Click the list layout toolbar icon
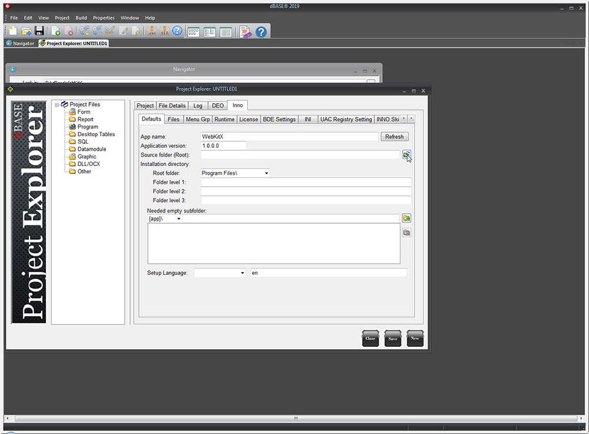This screenshot has height=434, width=589. [210, 32]
